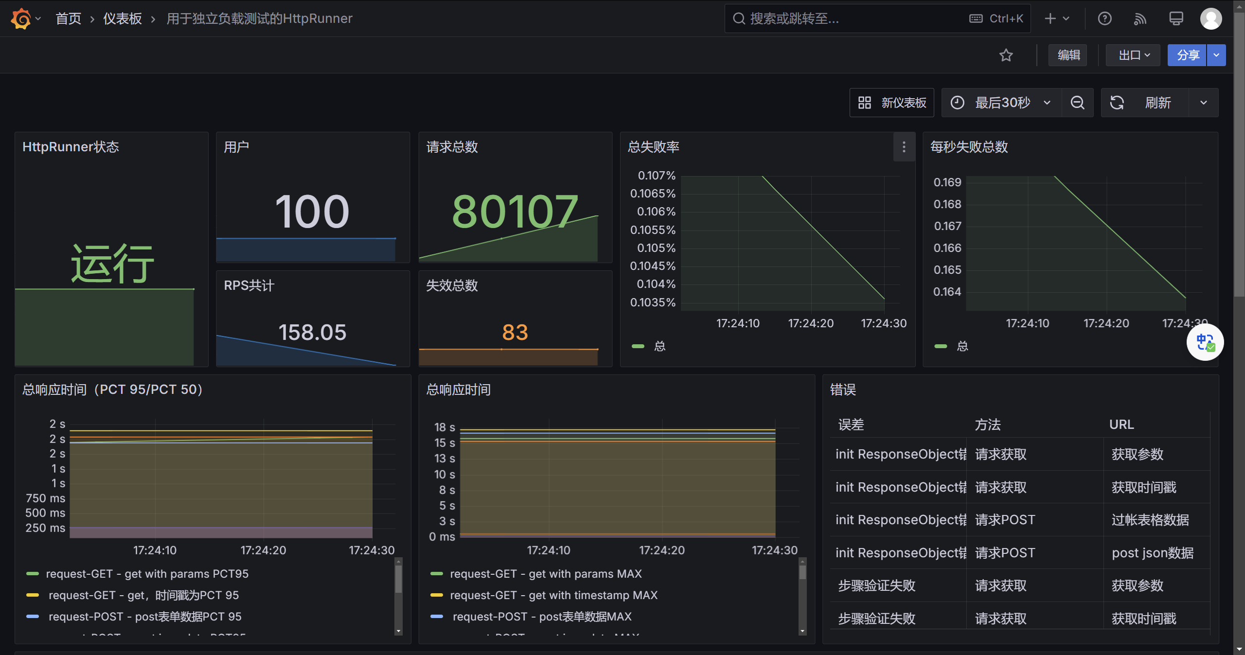
Task: Click the 新仪表板 grid icon
Action: pos(864,103)
